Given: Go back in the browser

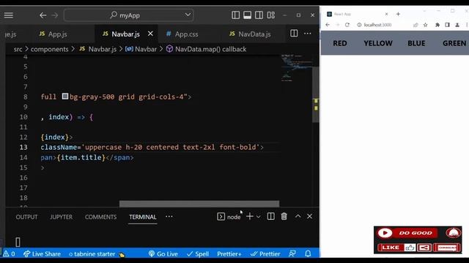Looking at the screenshot, I should point(328,25).
